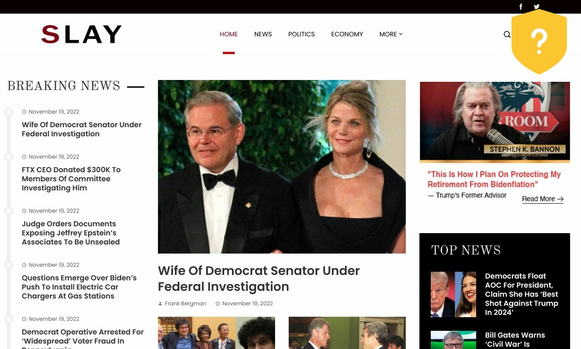The image size is (581, 349).
Task: Expand the MORE navigation dropdown
Action: [391, 34]
